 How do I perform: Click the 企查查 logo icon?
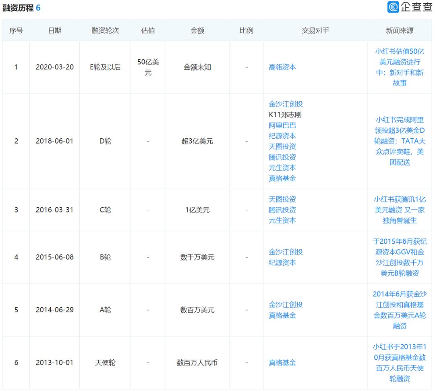coord(393,7)
